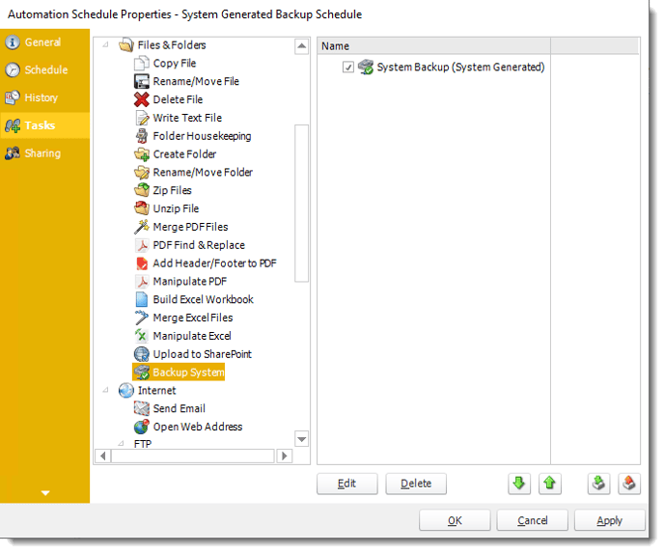Image resolution: width=664 pixels, height=553 pixels.
Task: Click the Edit button
Action: pyautogui.click(x=347, y=484)
